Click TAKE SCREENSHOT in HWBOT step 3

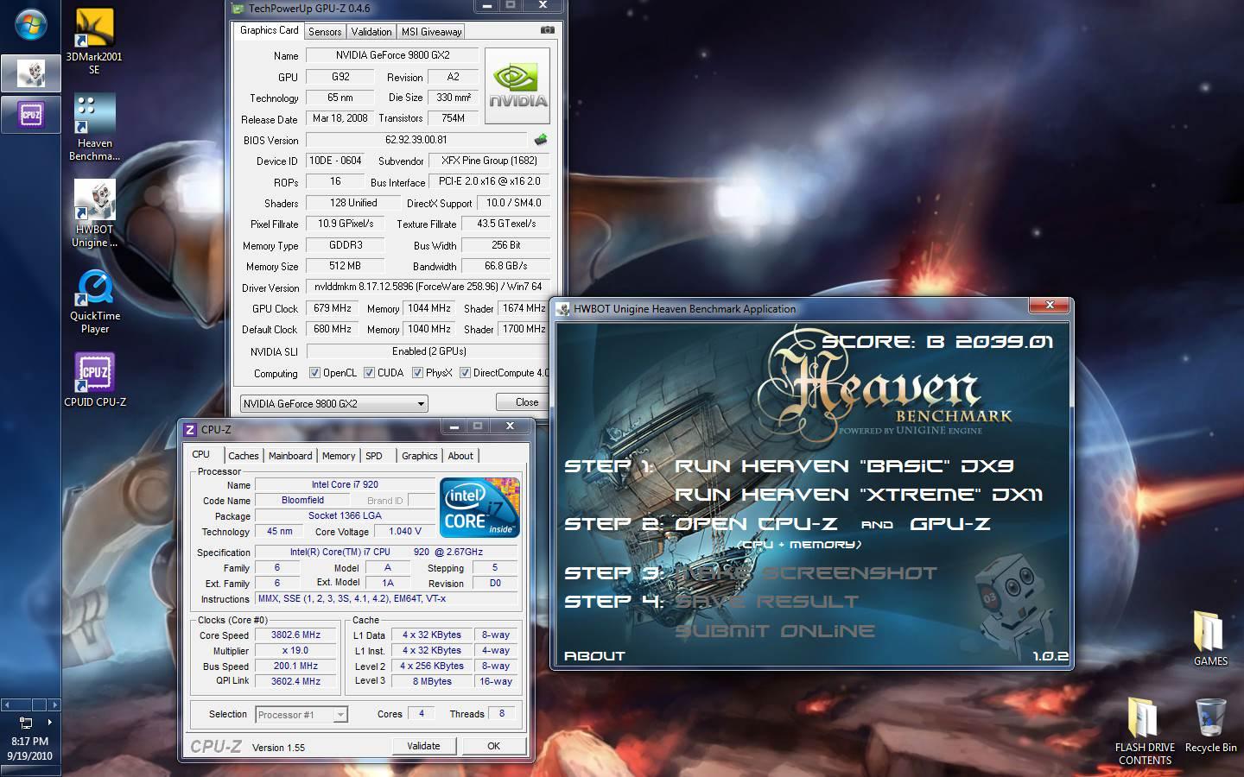[x=806, y=573]
